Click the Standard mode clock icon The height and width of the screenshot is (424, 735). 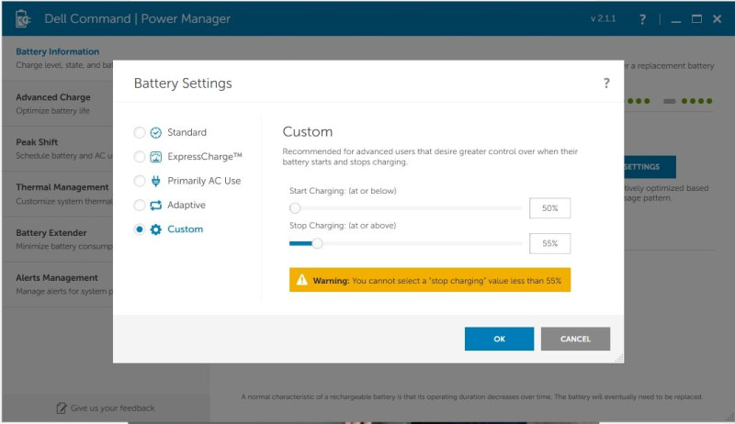point(156,133)
